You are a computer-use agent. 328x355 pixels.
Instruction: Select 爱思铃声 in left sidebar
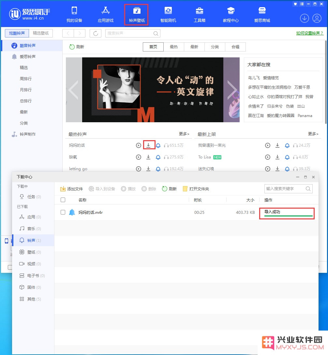click(x=32, y=57)
